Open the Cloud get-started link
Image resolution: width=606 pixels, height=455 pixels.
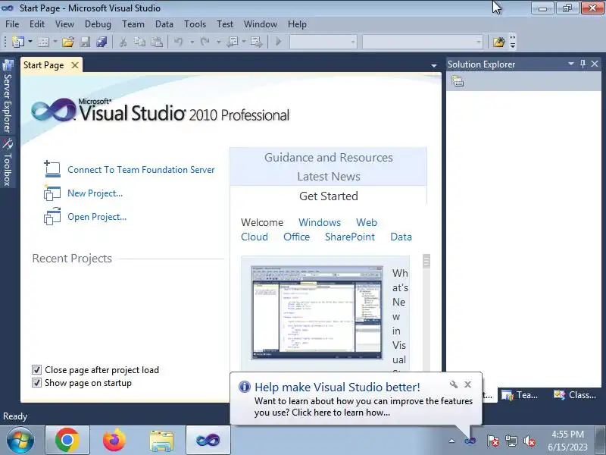tap(255, 237)
